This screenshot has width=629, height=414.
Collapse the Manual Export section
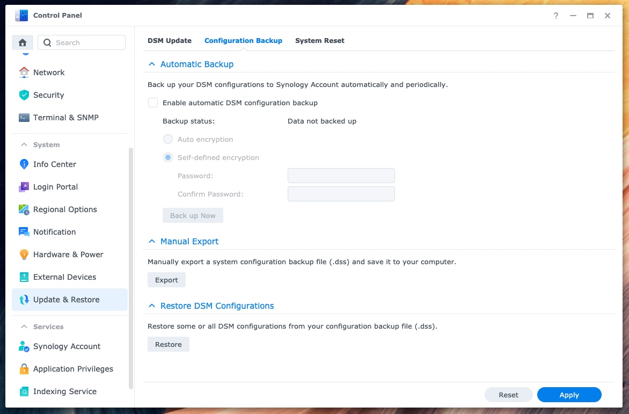[x=152, y=242]
